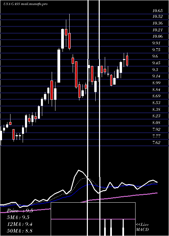The image size is (169, 236).
Task: Click the 8.23 price axis label
Action: coord(156,116)
